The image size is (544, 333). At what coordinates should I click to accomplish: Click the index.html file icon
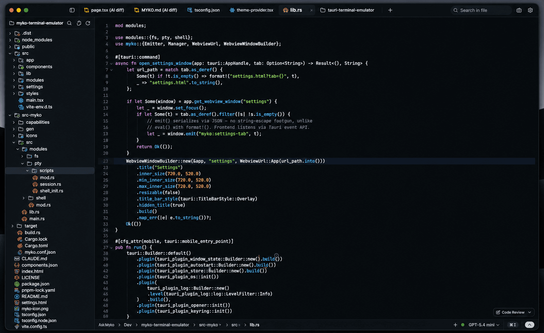[x=17, y=271]
